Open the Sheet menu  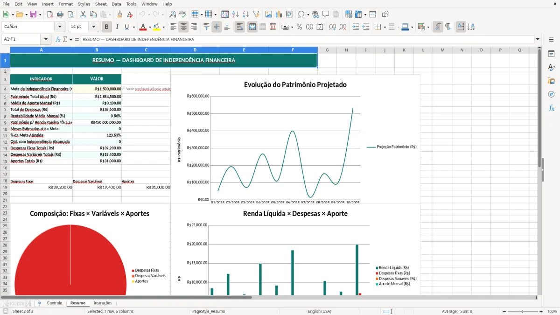tap(101, 4)
